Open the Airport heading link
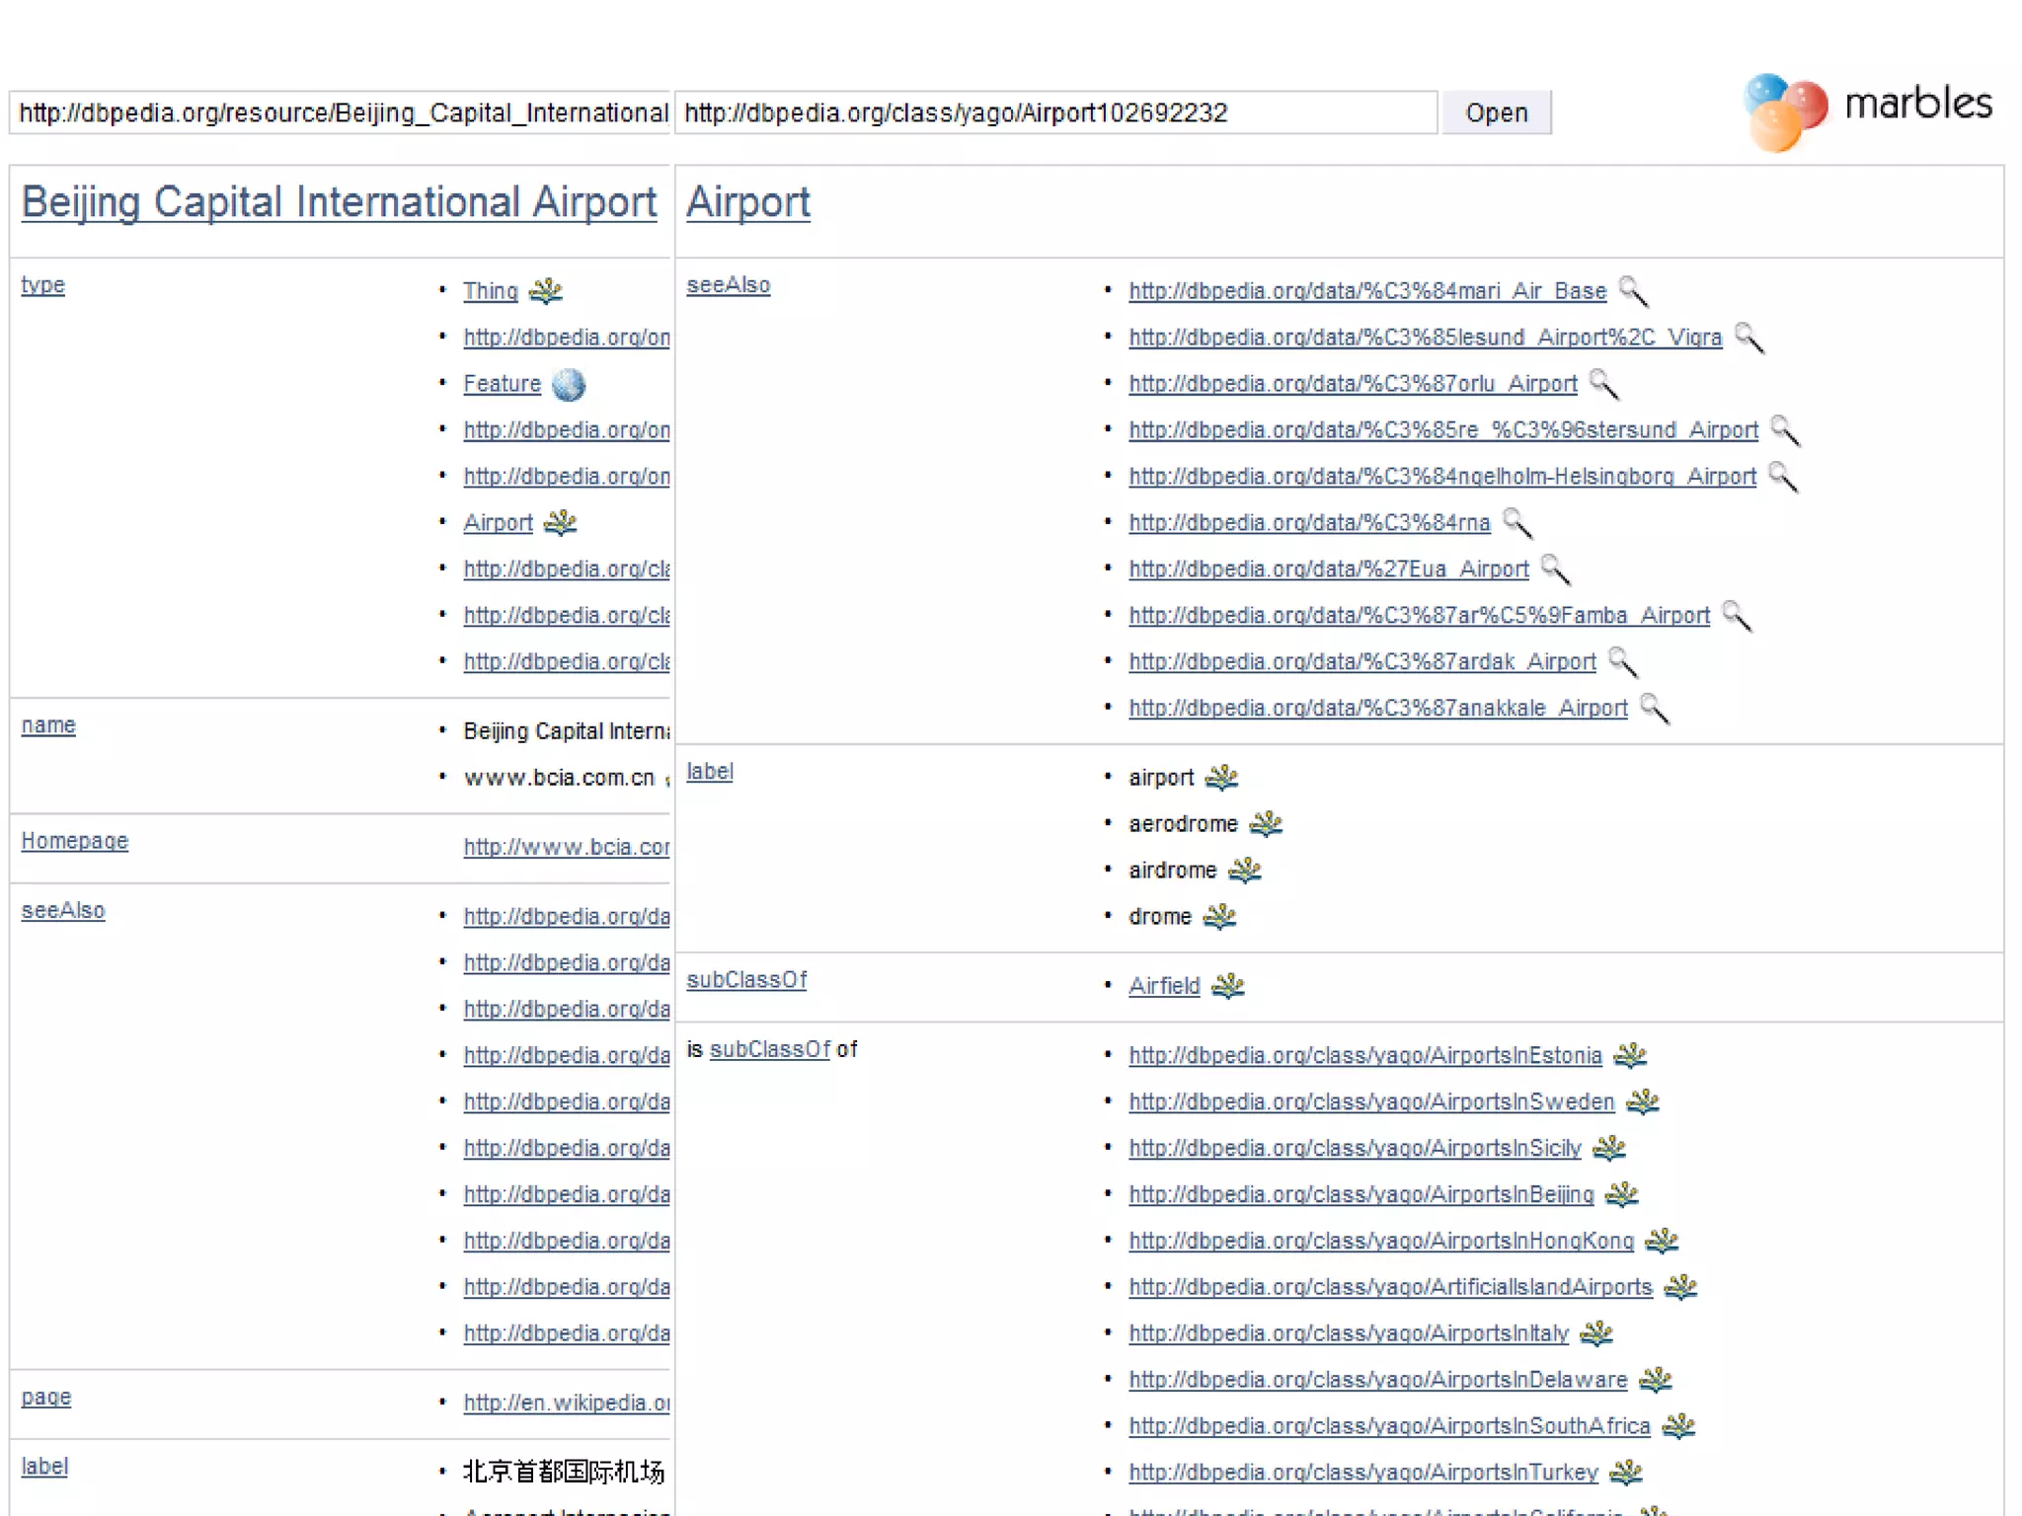Screen dimensions: 2022x1516 (x=747, y=202)
